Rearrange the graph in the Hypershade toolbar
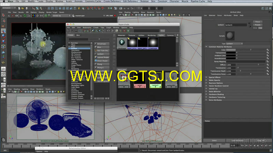 point(96,31)
